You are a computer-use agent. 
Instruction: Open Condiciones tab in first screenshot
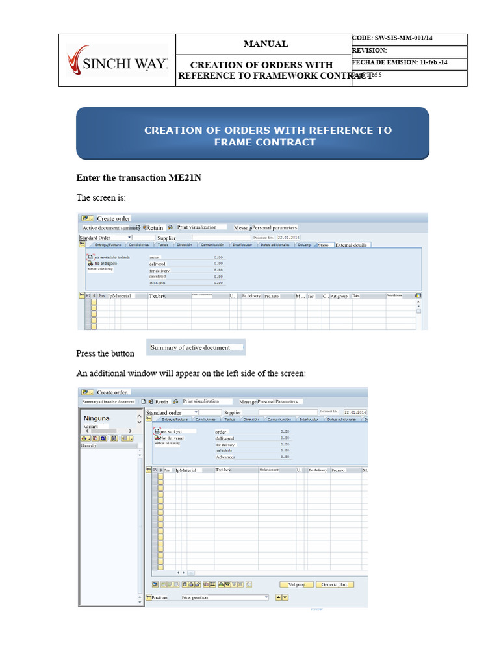139,245
